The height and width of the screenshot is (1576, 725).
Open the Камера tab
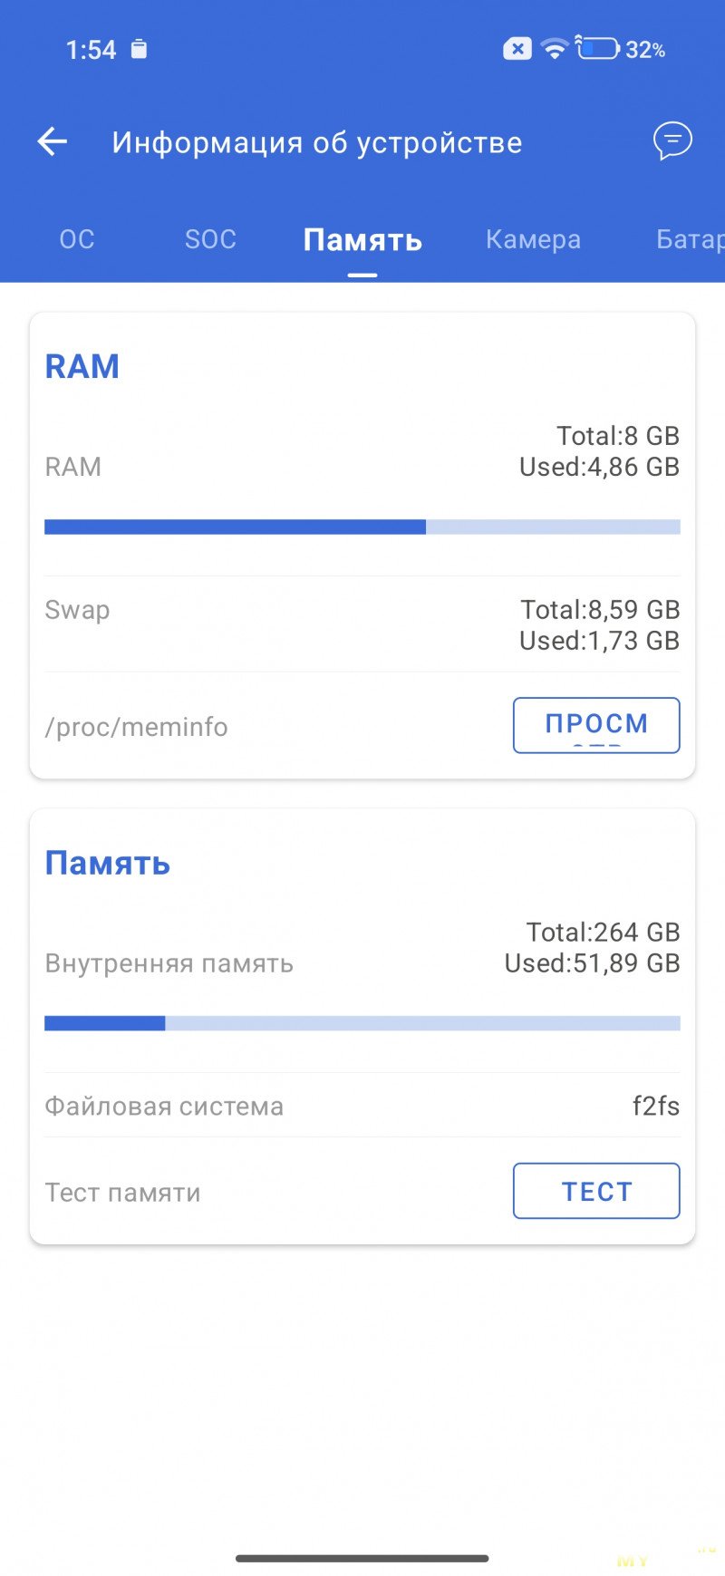pyautogui.click(x=533, y=239)
